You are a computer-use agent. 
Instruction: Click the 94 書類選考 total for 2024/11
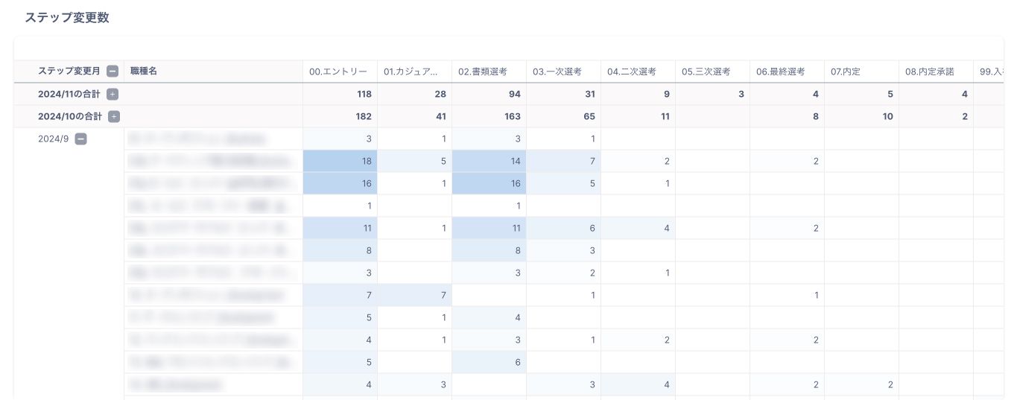[515, 95]
